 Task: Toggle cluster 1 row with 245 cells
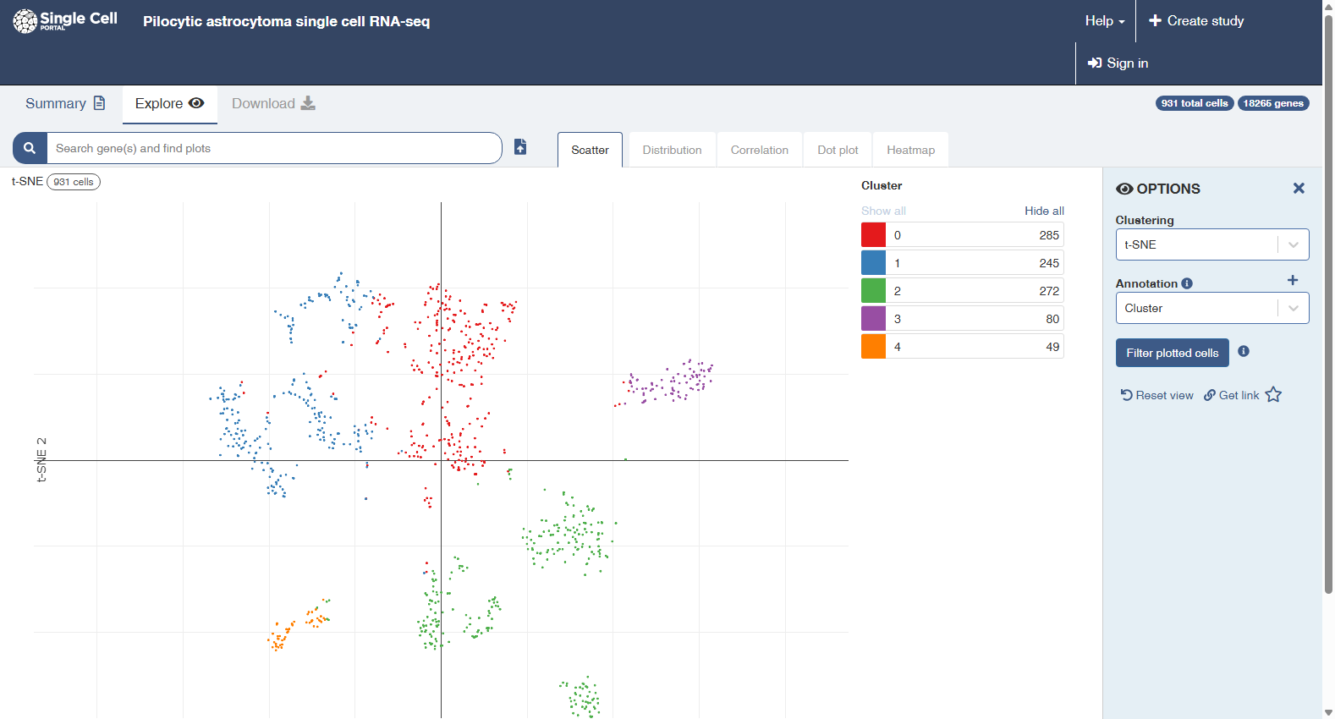[963, 262]
